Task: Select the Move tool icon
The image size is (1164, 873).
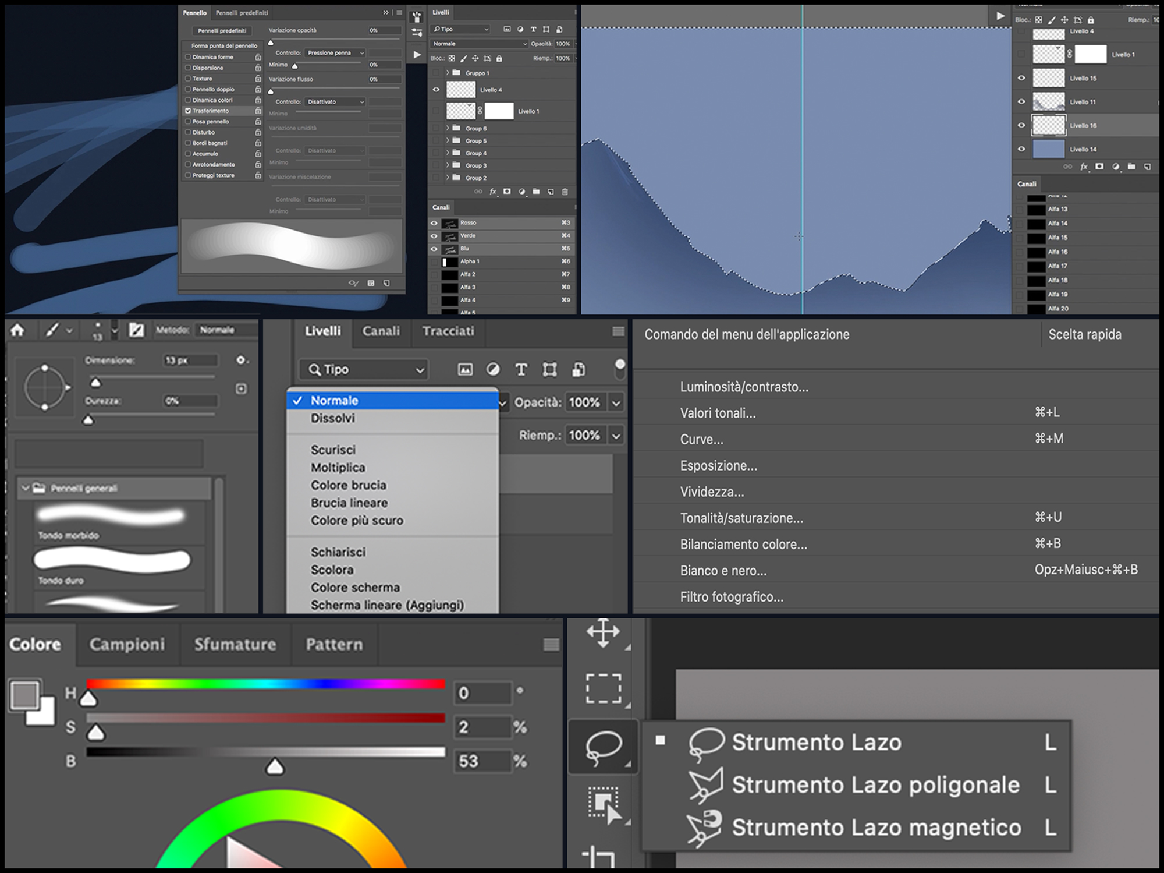Action: [x=603, y=633]
